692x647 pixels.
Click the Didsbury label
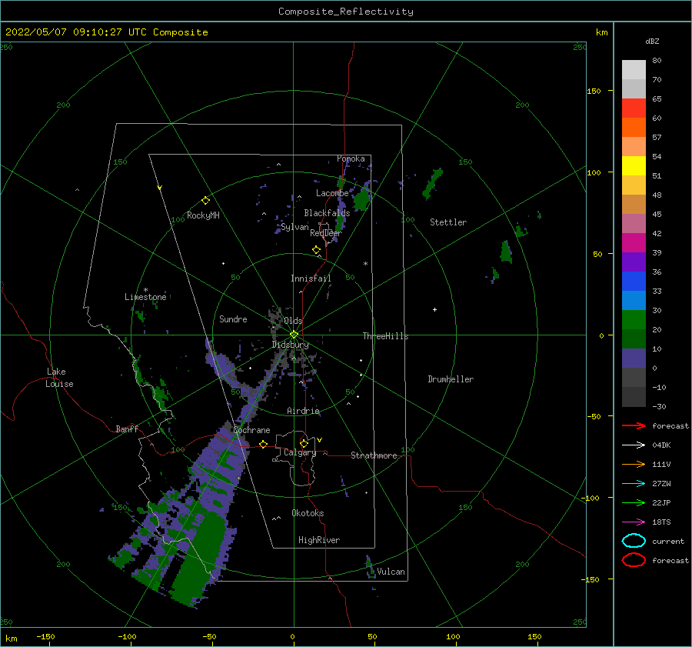290,345
